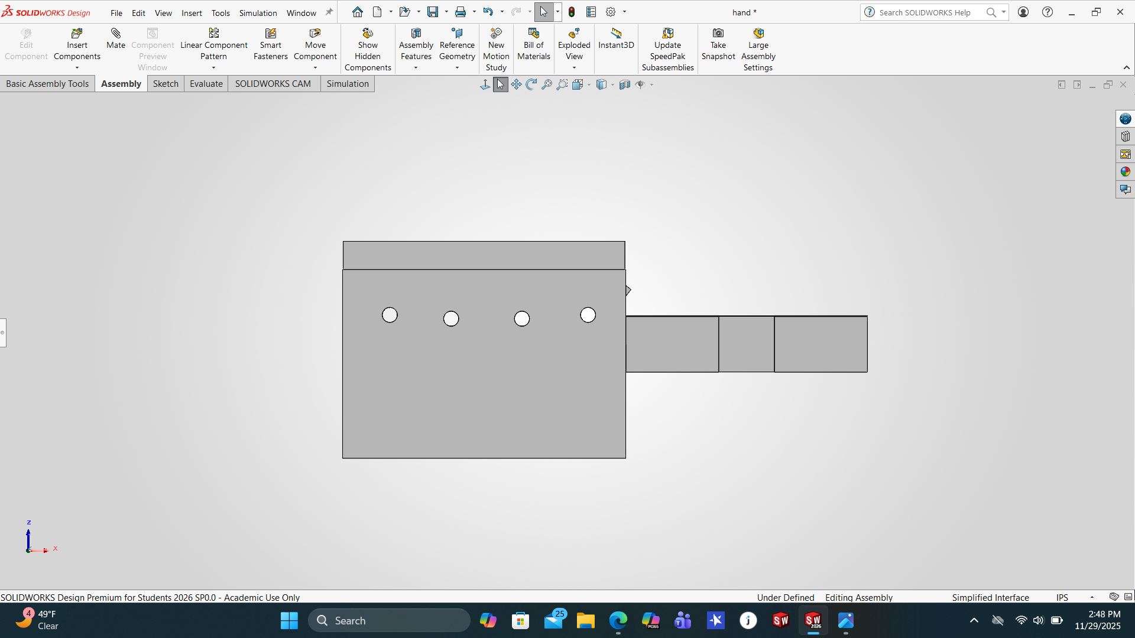The width and height of the screenshot is (1135, 638).
Task: Open the Tools menu
Action: [x=220, y=13]
